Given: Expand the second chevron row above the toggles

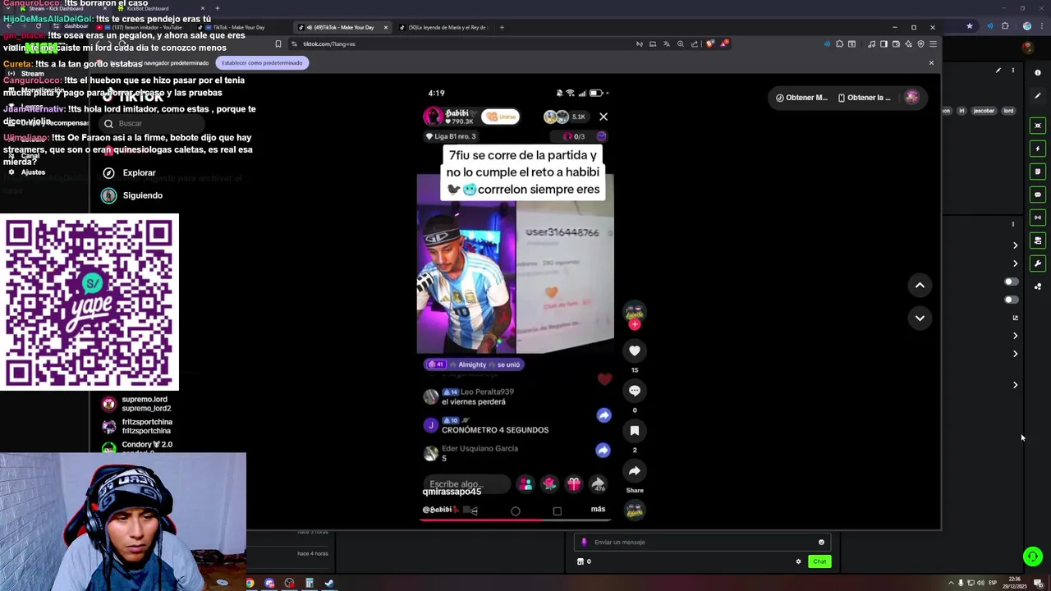Looking at the screenshot, I should pyautogui.click(x=1016, y=263).
